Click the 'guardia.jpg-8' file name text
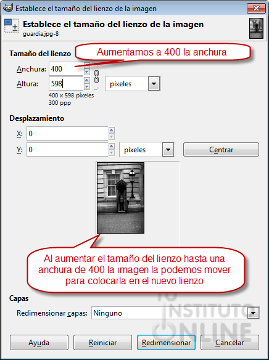Image resolution: width=269 pixels, height=360 pixels. point(41,34)
